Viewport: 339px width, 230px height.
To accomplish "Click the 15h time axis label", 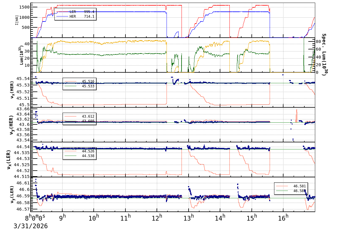I will point(252,217).
